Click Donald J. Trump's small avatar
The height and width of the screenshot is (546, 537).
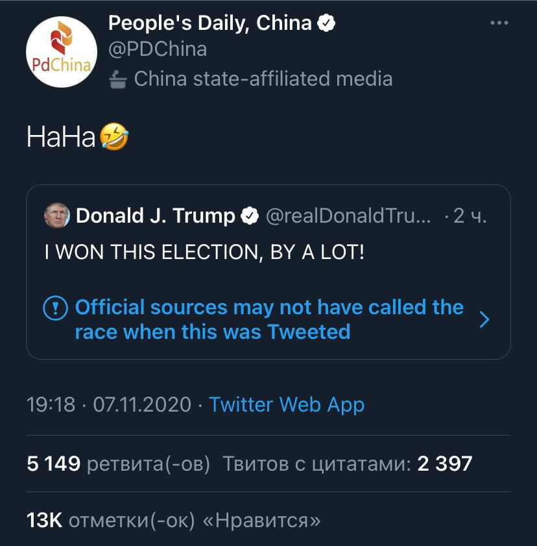(57, 216)
